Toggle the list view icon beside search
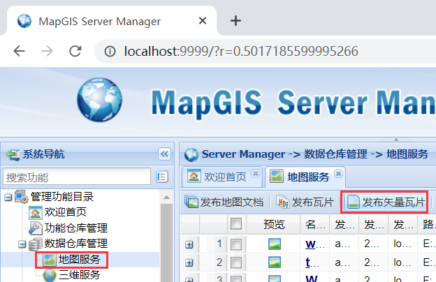The width and height of the screenshot is (436, 282). [x=162, y=177]
